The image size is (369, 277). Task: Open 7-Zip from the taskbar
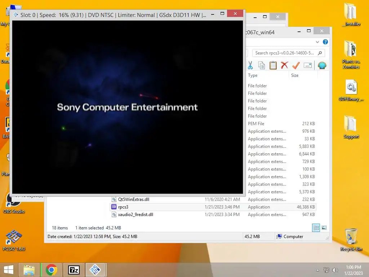click(74, 270)
